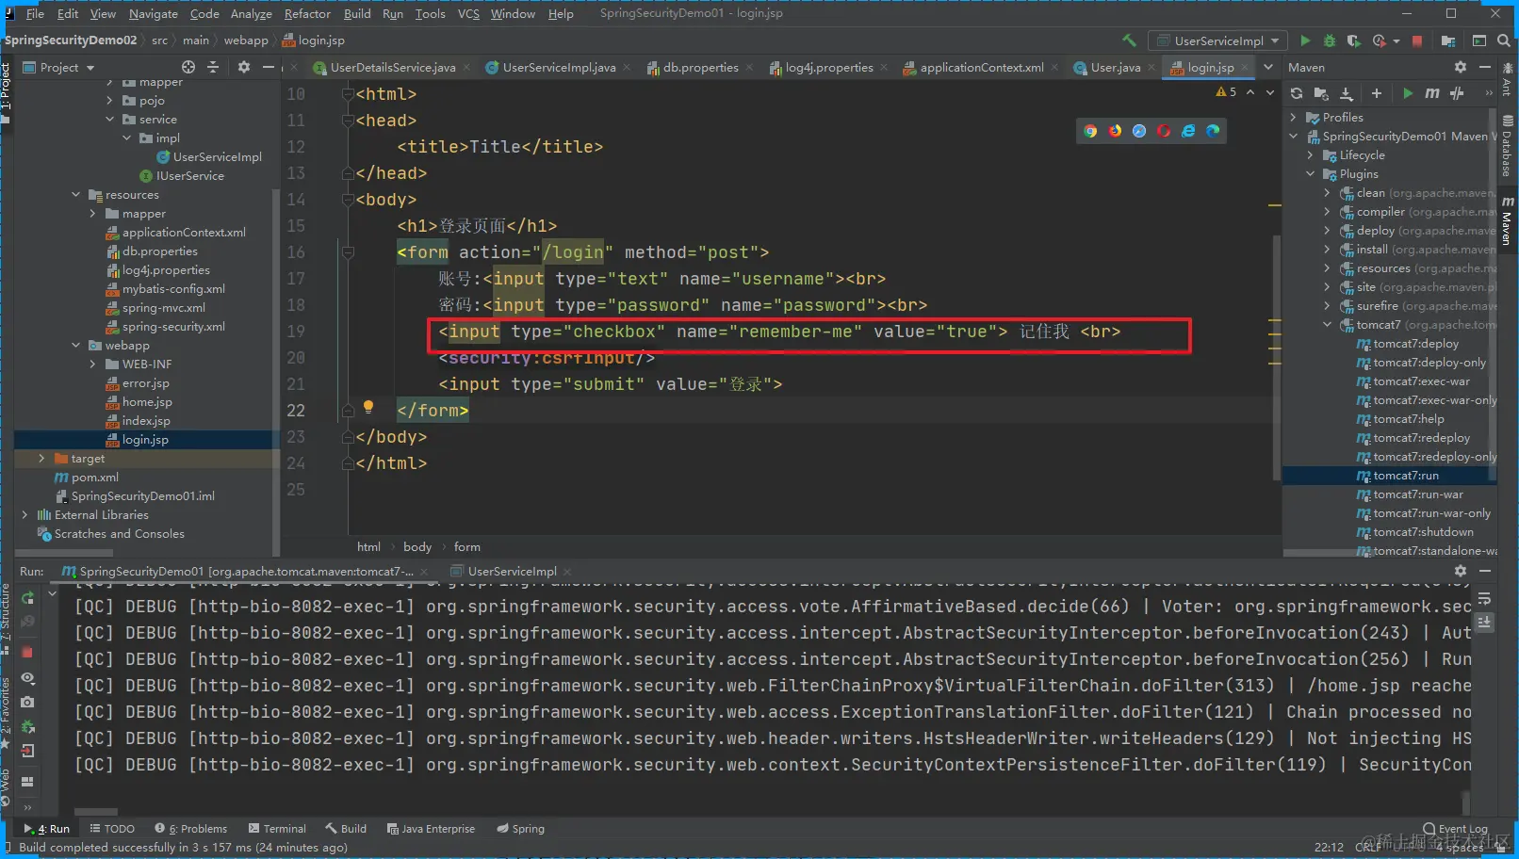Download Maven sources and documentation

point(1347,93)
